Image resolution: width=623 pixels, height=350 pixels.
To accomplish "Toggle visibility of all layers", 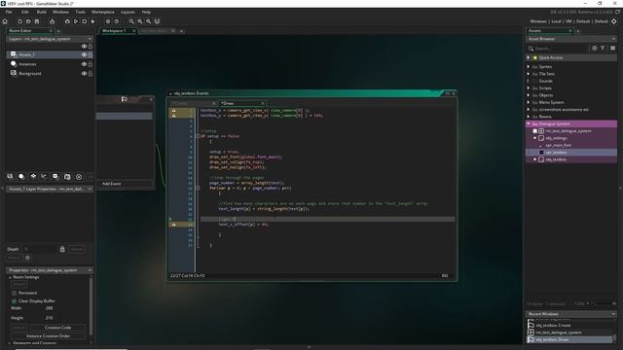I will click(84, 47).
